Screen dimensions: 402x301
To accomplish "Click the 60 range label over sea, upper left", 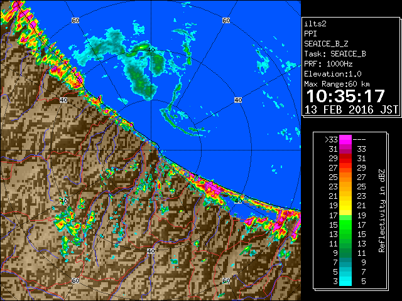I will (75, 20).
